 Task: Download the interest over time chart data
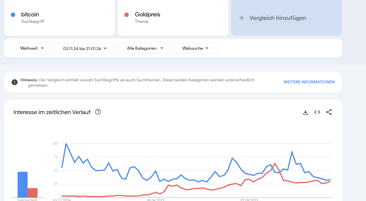click(x=305, y=112)
